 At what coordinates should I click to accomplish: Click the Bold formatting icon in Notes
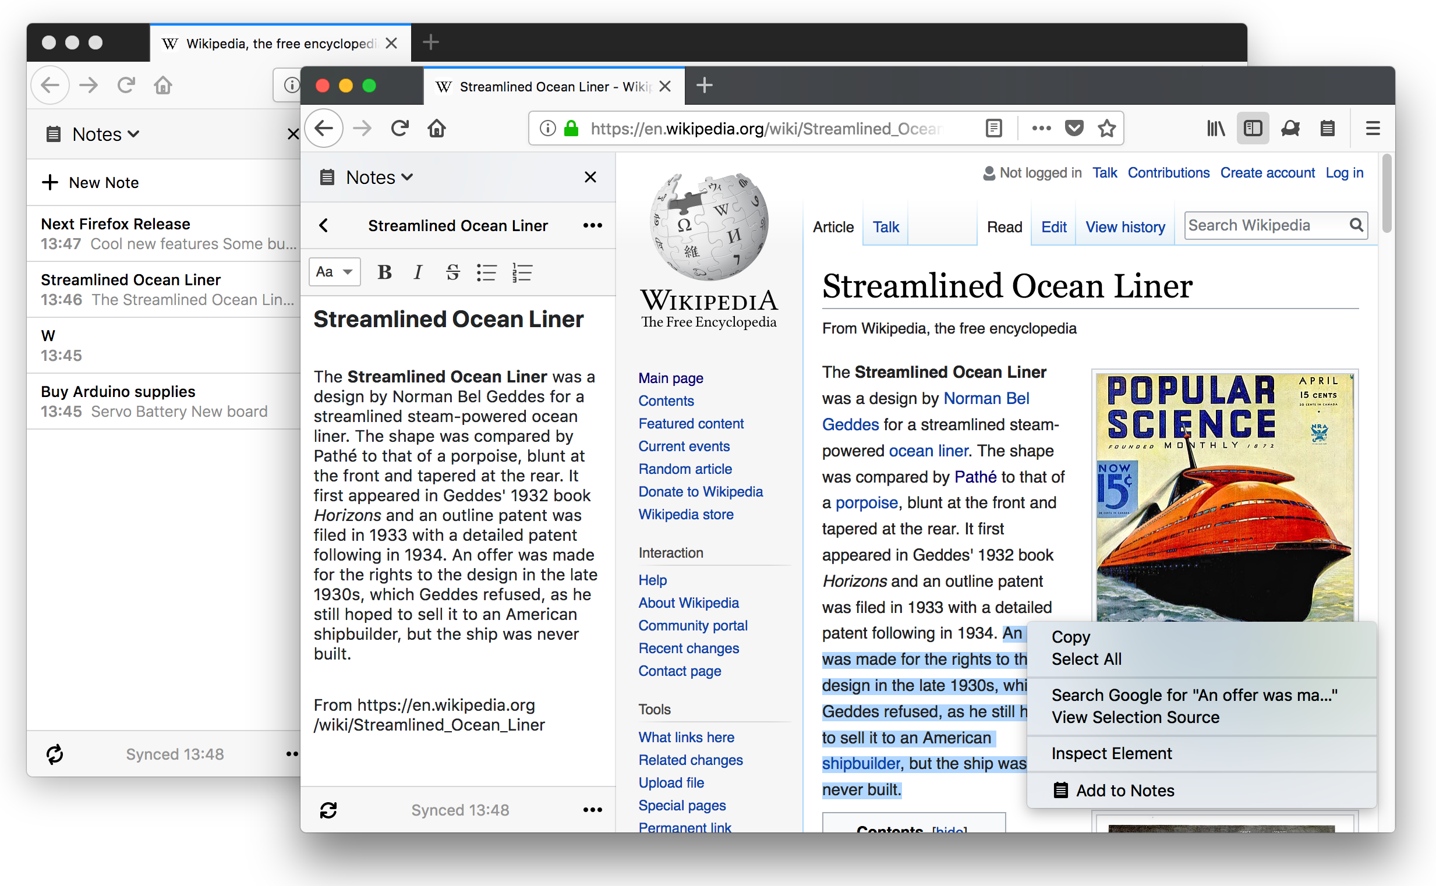click(384, 272)
